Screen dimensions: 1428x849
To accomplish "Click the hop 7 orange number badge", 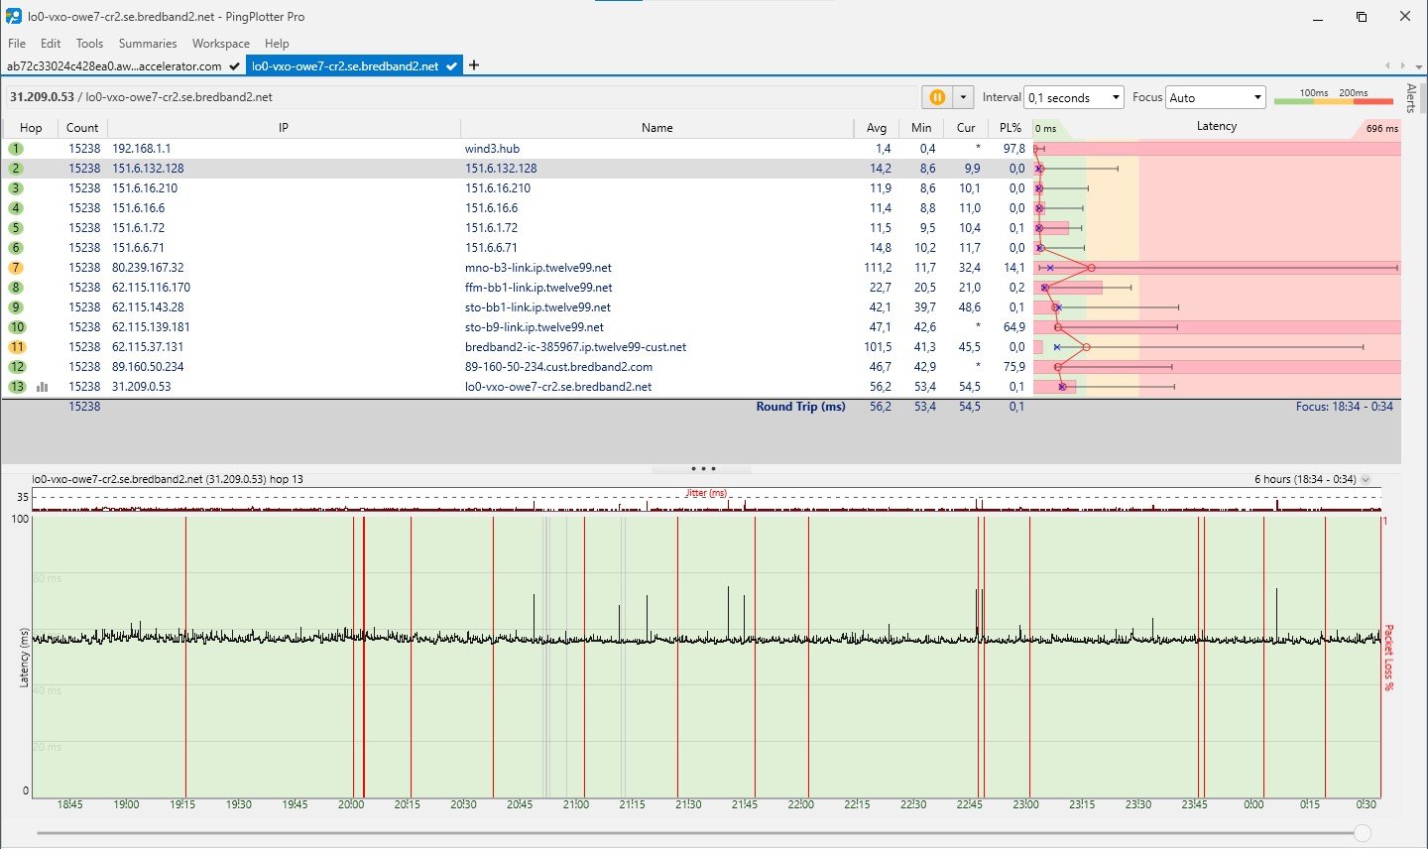I will (16, 268).
